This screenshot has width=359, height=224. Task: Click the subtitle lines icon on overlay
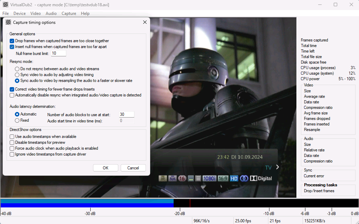pyautogui.click(x=198, y=178)
